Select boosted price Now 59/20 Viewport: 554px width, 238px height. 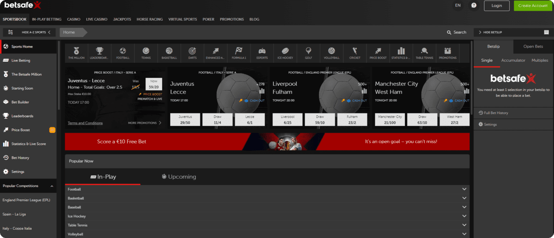(x=154, y=84)
